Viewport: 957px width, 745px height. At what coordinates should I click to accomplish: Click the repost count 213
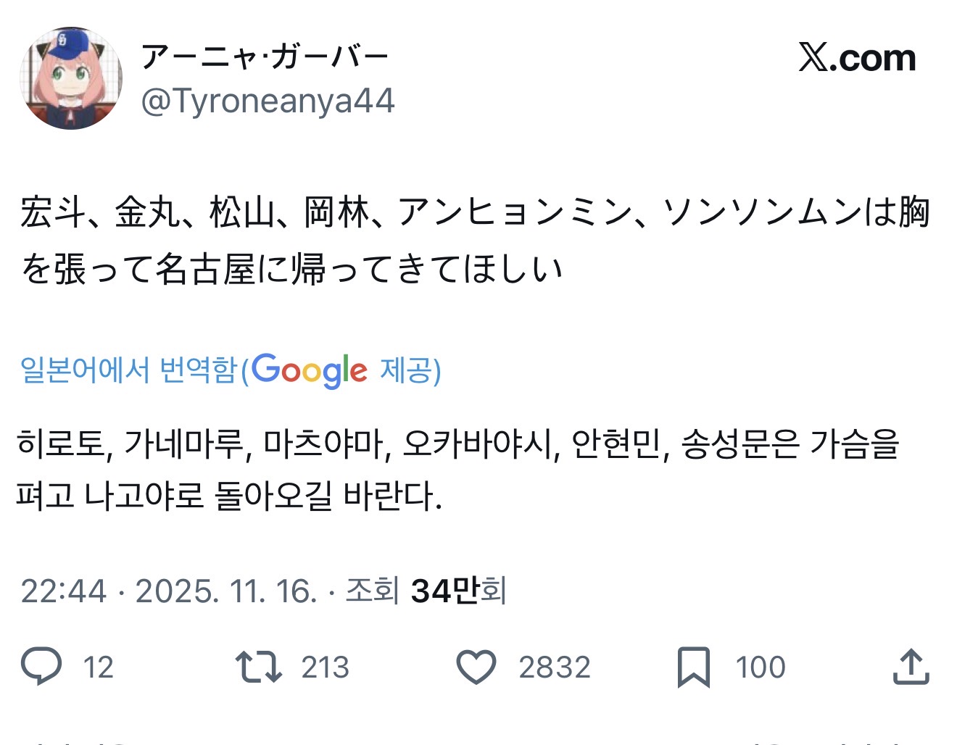[x=325, y=667]
